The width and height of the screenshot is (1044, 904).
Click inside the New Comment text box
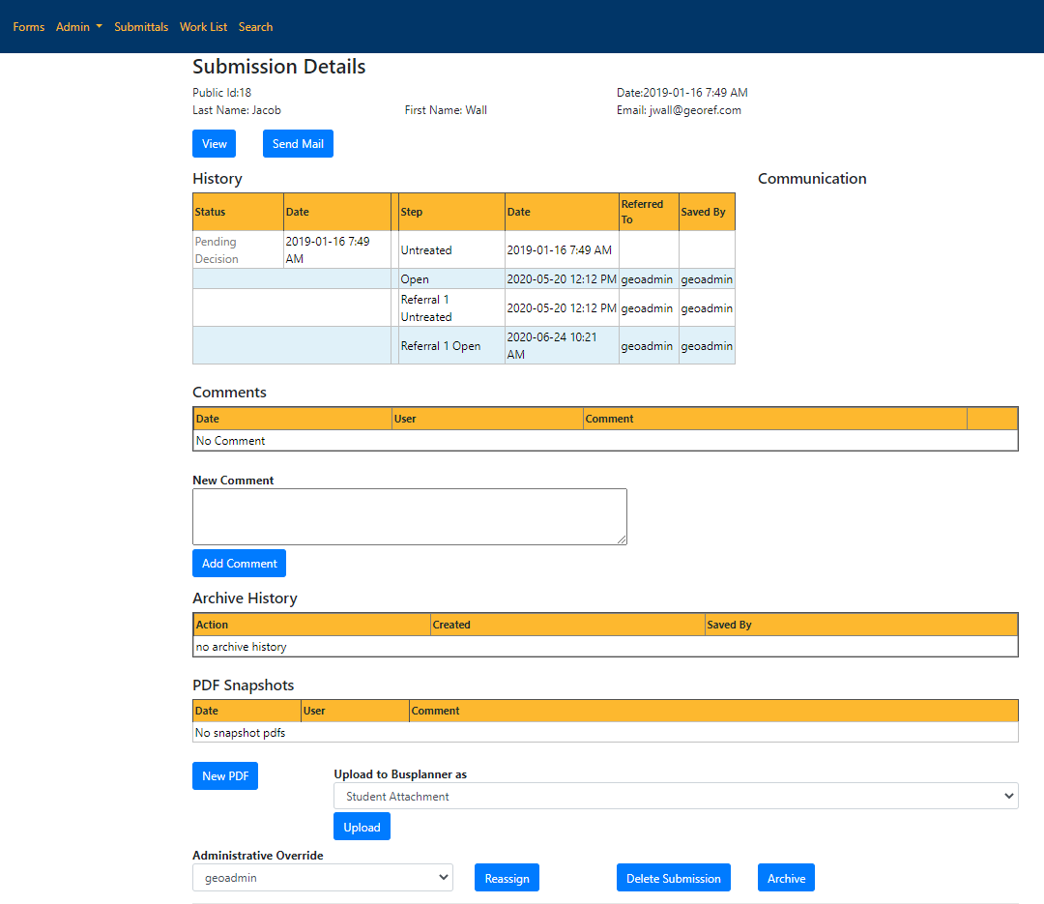[x=409, y=516]
